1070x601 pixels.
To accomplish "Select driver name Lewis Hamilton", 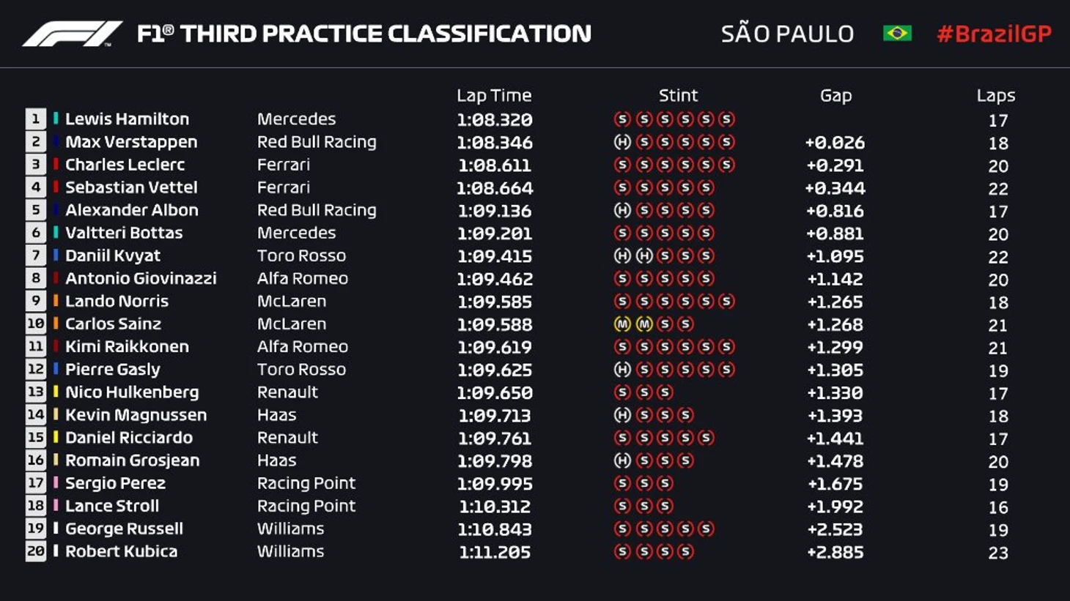I will click(127, 119).
